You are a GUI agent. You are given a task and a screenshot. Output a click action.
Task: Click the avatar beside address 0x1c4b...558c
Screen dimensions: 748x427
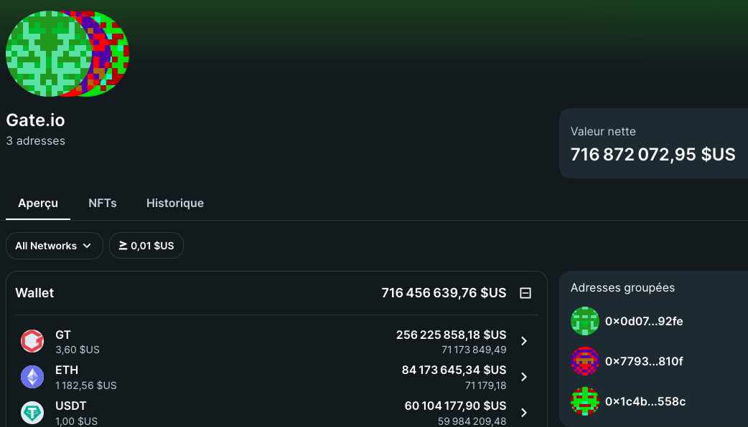584,401
